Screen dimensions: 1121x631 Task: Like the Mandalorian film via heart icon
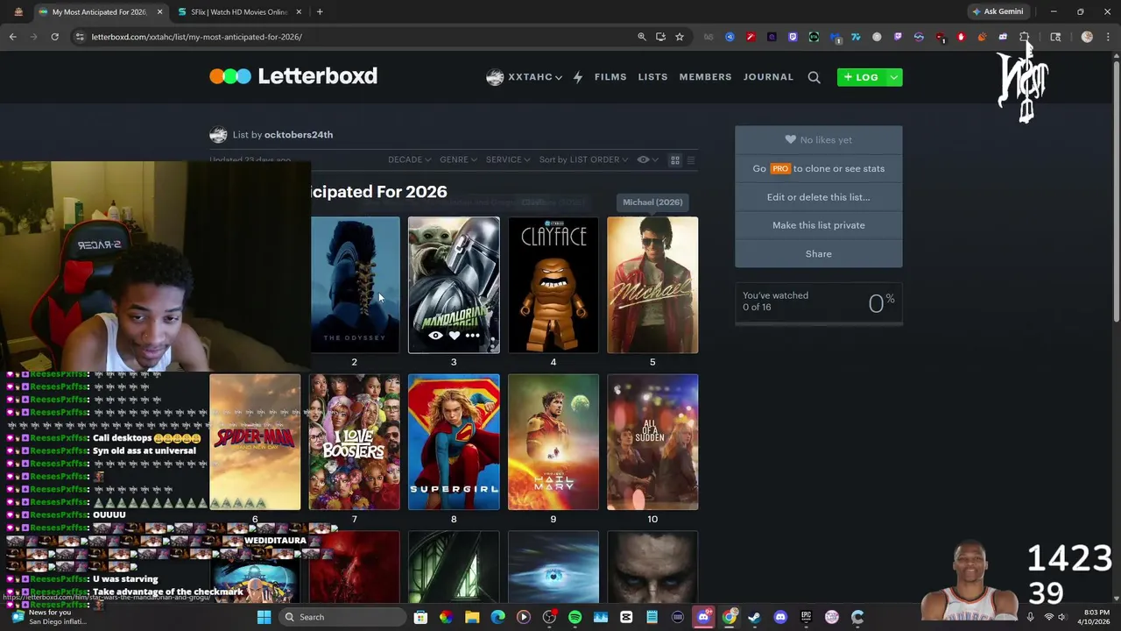[454, 336]
